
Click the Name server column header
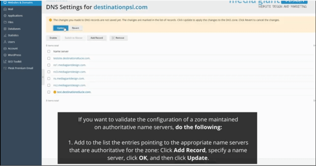(x=61, y=51)
